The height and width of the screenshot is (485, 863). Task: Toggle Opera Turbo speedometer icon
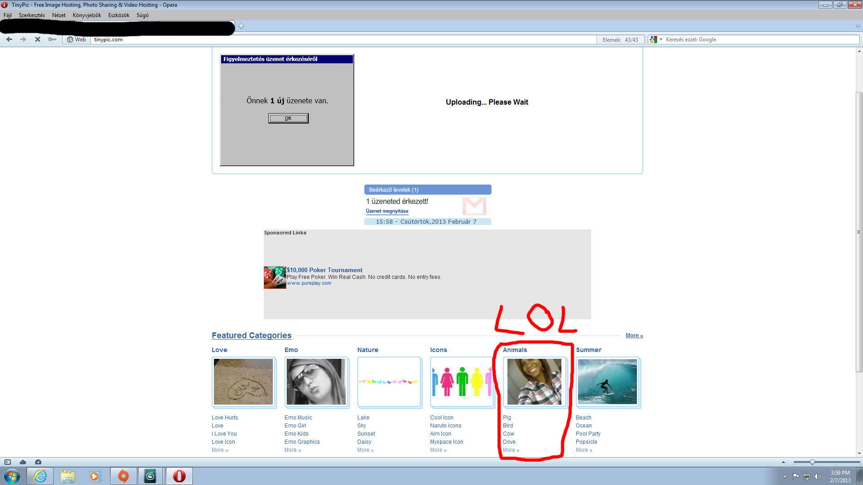pos(38,462)
